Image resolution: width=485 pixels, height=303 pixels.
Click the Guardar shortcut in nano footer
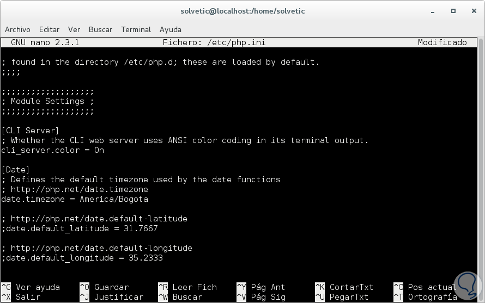(111, 287)
